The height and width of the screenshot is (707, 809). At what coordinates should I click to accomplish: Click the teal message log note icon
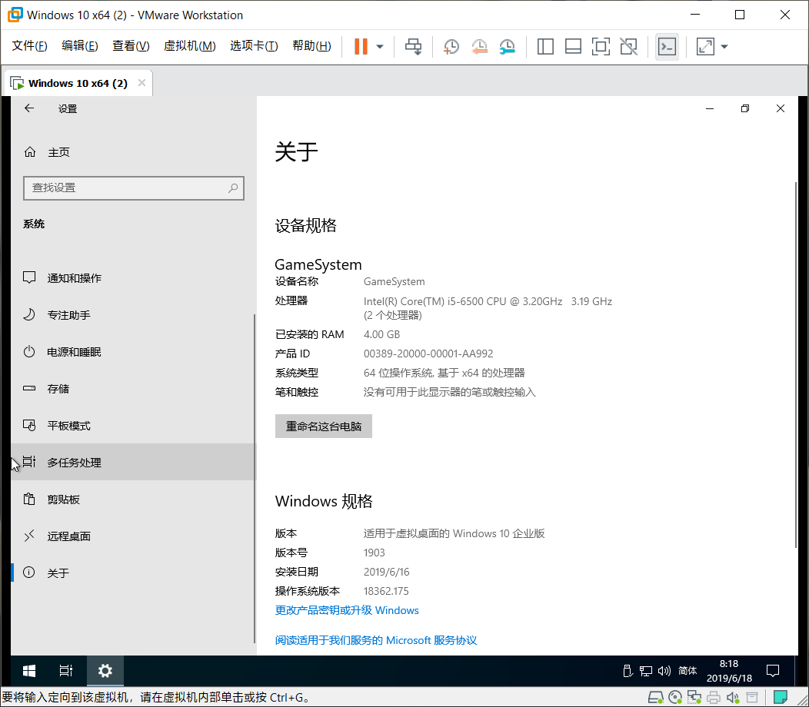point(781,698)
